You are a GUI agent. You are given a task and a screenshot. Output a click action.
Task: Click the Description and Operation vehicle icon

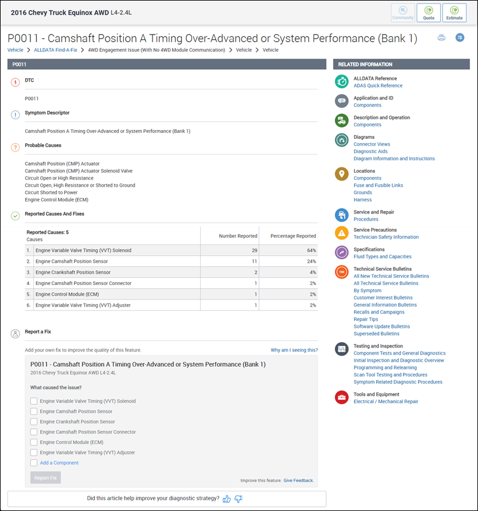[x=342, y=120]
